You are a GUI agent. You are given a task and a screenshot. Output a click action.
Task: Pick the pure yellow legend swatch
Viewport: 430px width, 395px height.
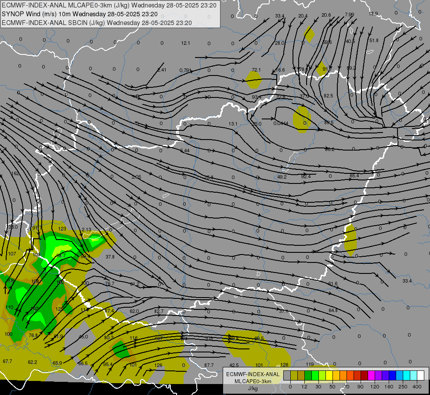(x=329, y=375)
